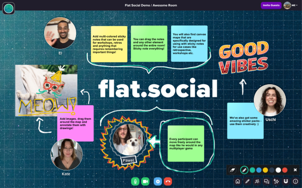
Task: Click the Kate name label
Action: click(x=66, y=174)
